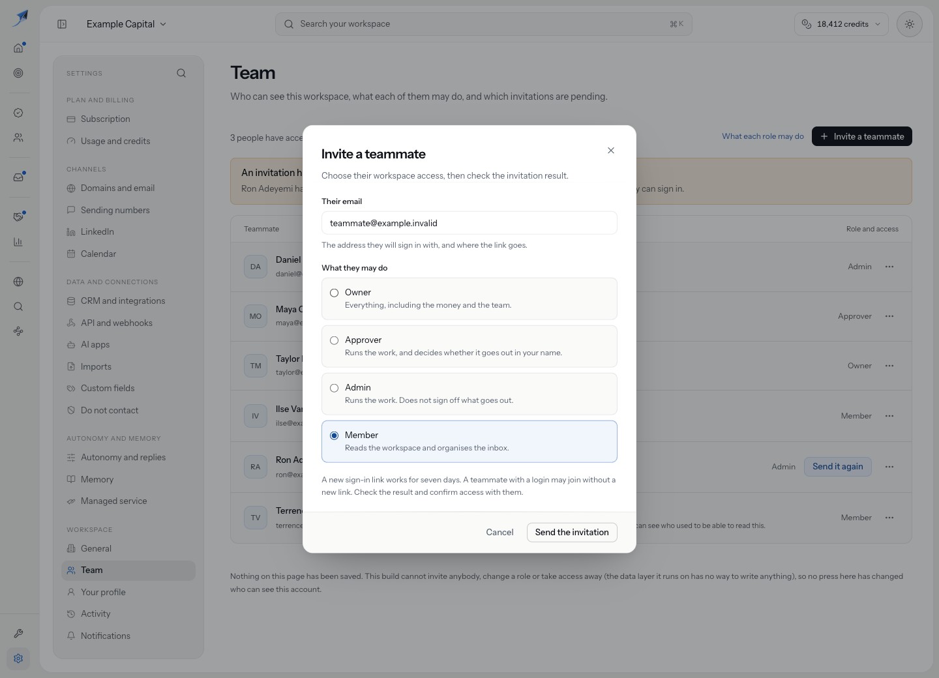Select the Approver role radio button

pos(334,340)
